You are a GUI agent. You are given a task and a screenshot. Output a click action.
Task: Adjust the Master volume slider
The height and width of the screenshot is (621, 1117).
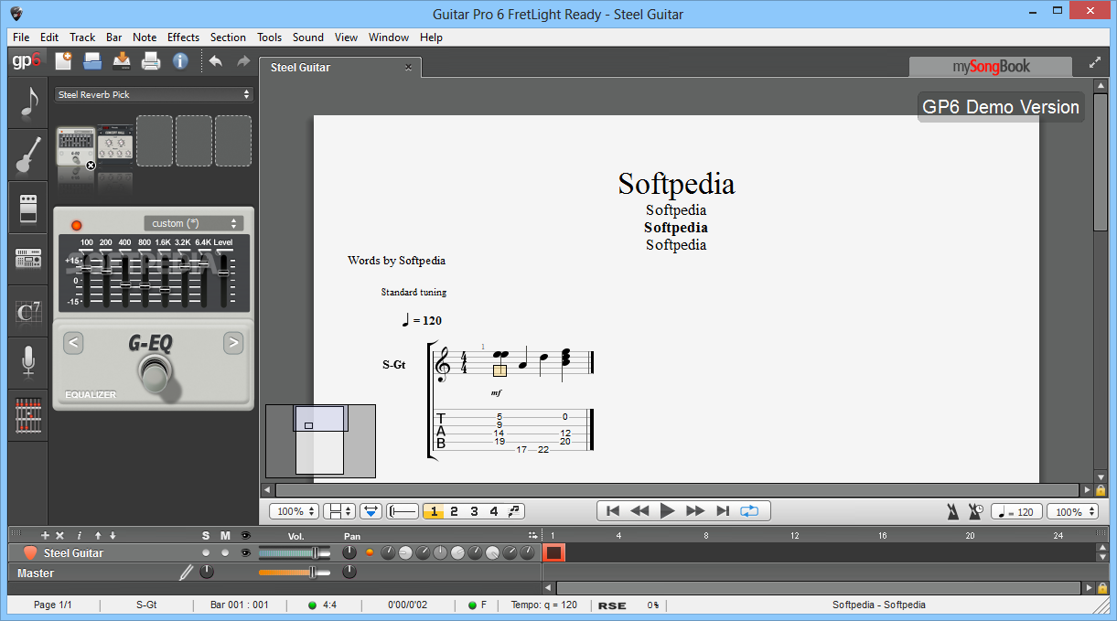[295, 573]
